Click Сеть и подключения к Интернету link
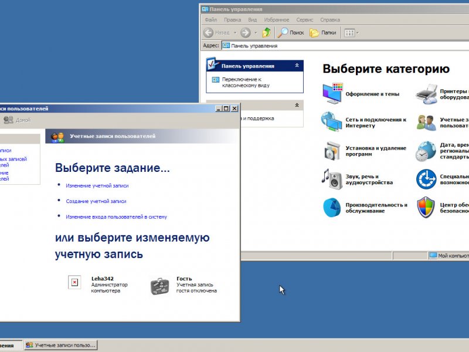The image size is (469, 352). pyautogui.click(x=376, y=123)
